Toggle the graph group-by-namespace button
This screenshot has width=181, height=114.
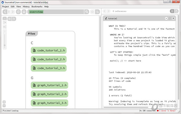[x=10, y=19]
